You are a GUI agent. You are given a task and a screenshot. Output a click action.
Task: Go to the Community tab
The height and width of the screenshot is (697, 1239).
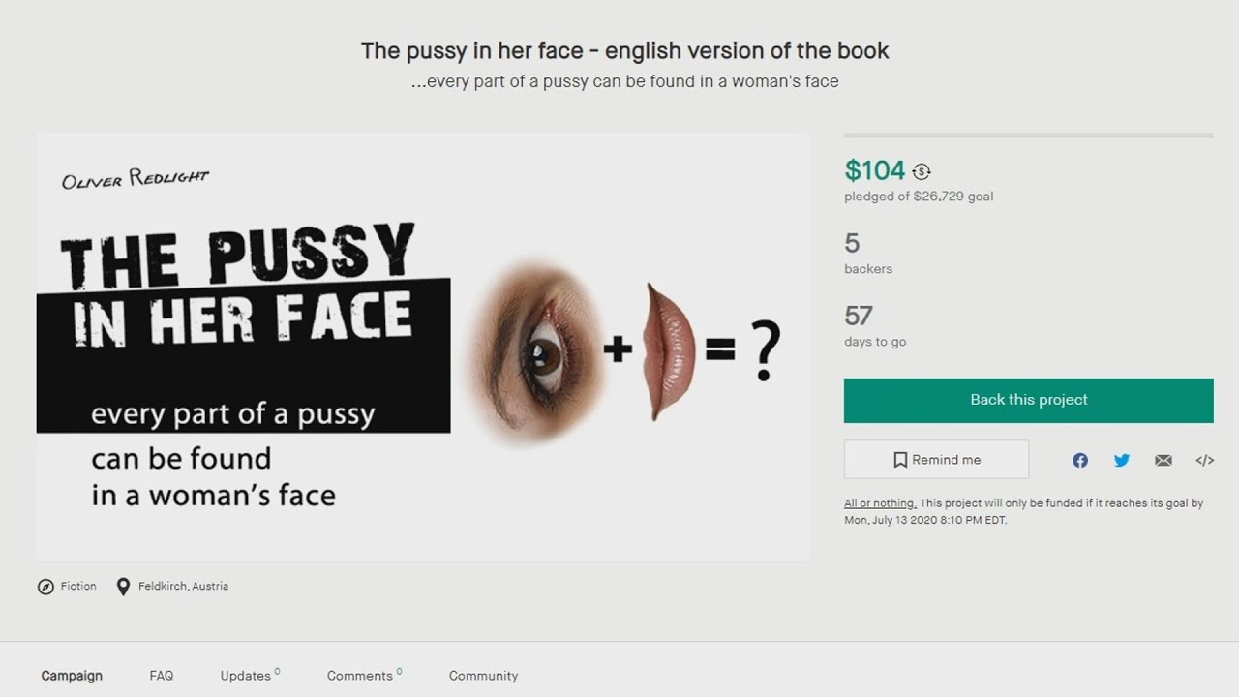pyautogui.click(x=483, y=676)
